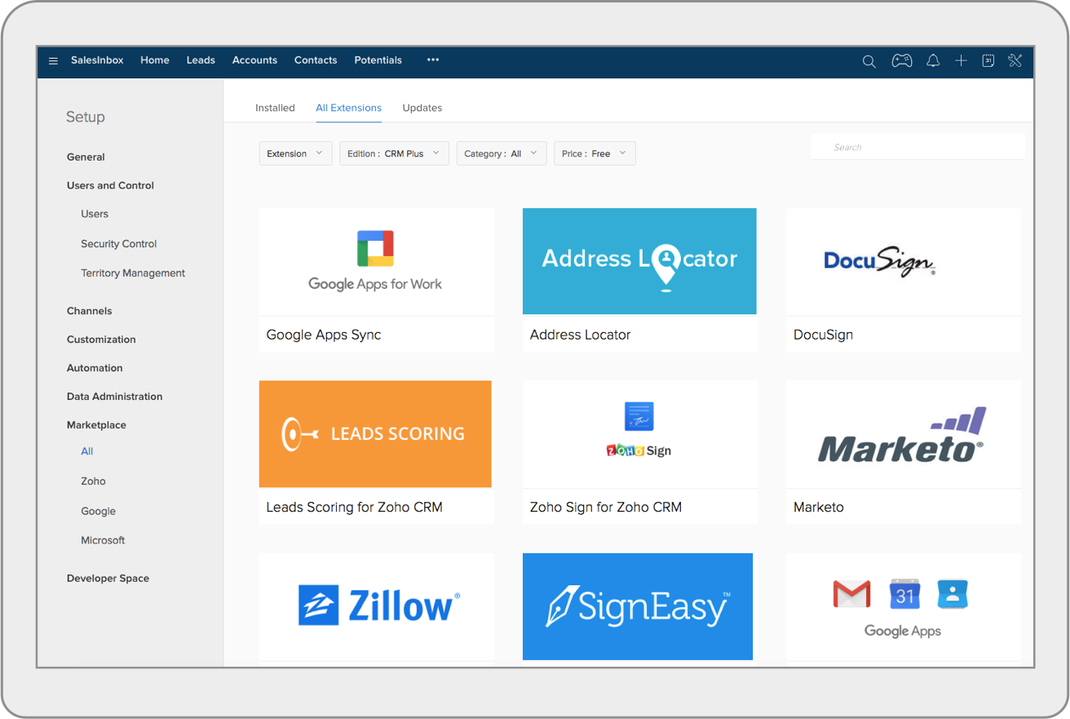Open the Contacts module
This screenshot has height=719, width=1070.
[x=316, y=60]
